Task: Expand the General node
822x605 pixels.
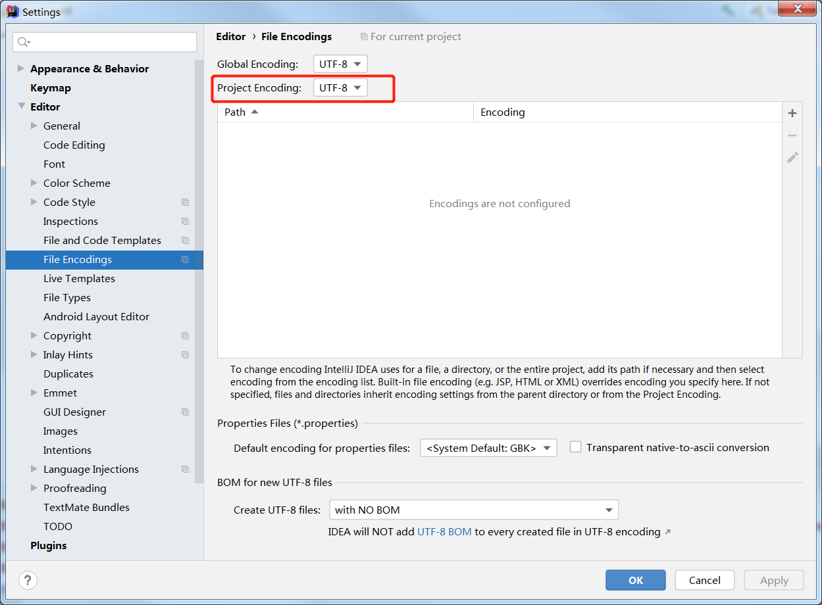Action: click(34, 126)
